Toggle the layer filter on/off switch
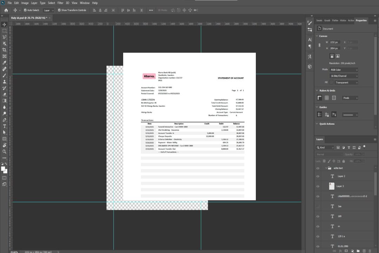 [x=364, y=147]
